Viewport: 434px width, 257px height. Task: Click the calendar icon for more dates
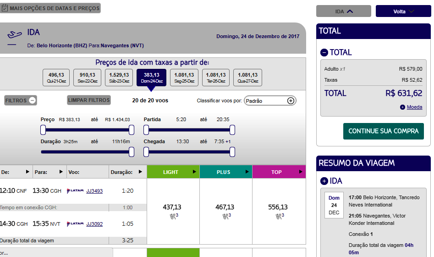coord(5,8)
